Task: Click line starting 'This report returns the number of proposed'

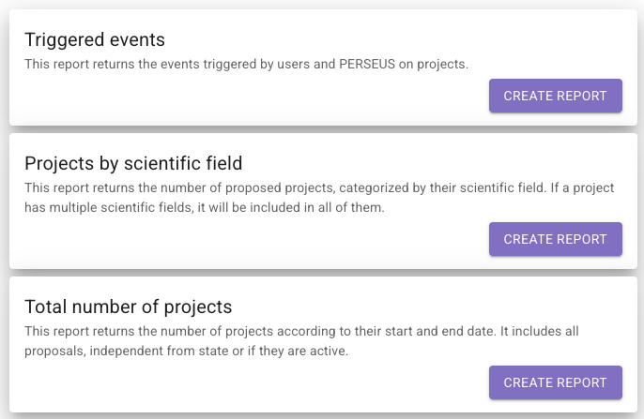Action: (319, 187)
